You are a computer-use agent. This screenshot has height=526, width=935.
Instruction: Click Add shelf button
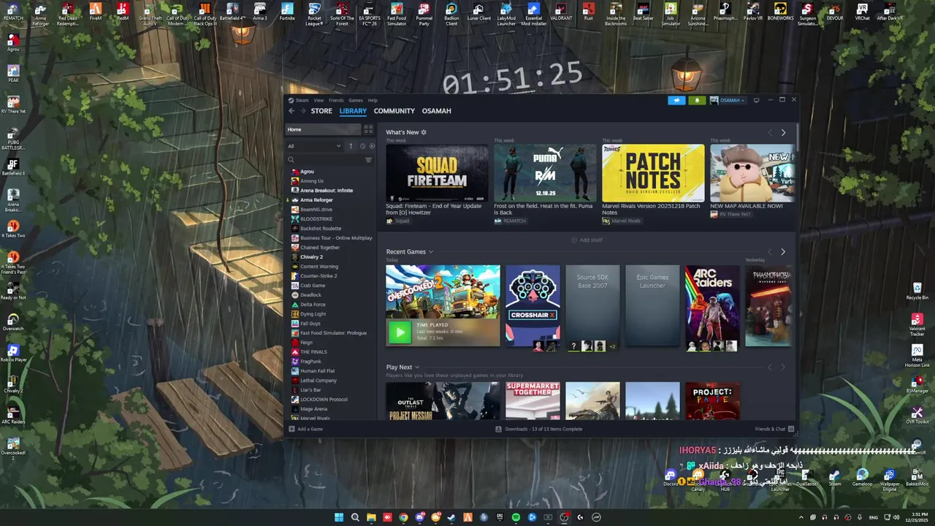click(x=587, y=240)
